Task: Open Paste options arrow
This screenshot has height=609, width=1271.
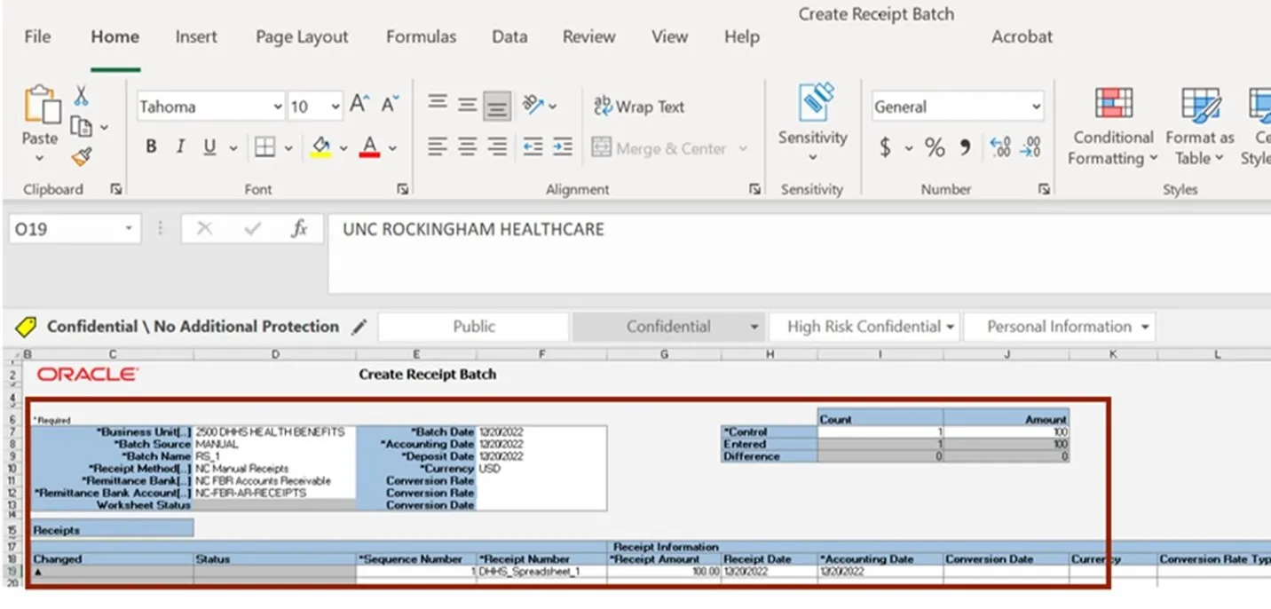Action: pos(40,158)
